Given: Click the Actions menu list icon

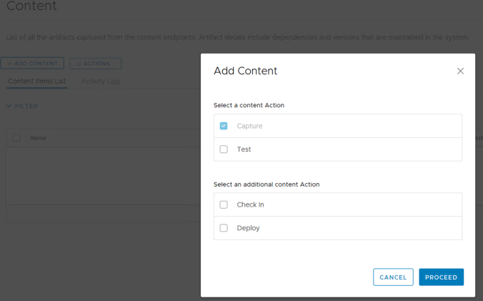Looking at the screenshot, I should 78,64.
